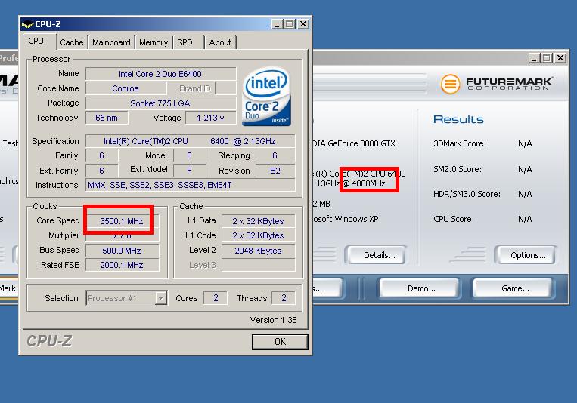Click the SM2.0 Score label
Screen dimensions: 577x403
pyautogui.click(x=458, y=169)
